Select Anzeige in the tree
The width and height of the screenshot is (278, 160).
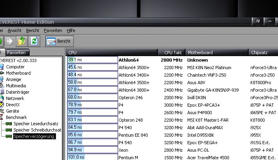(13, 79)
